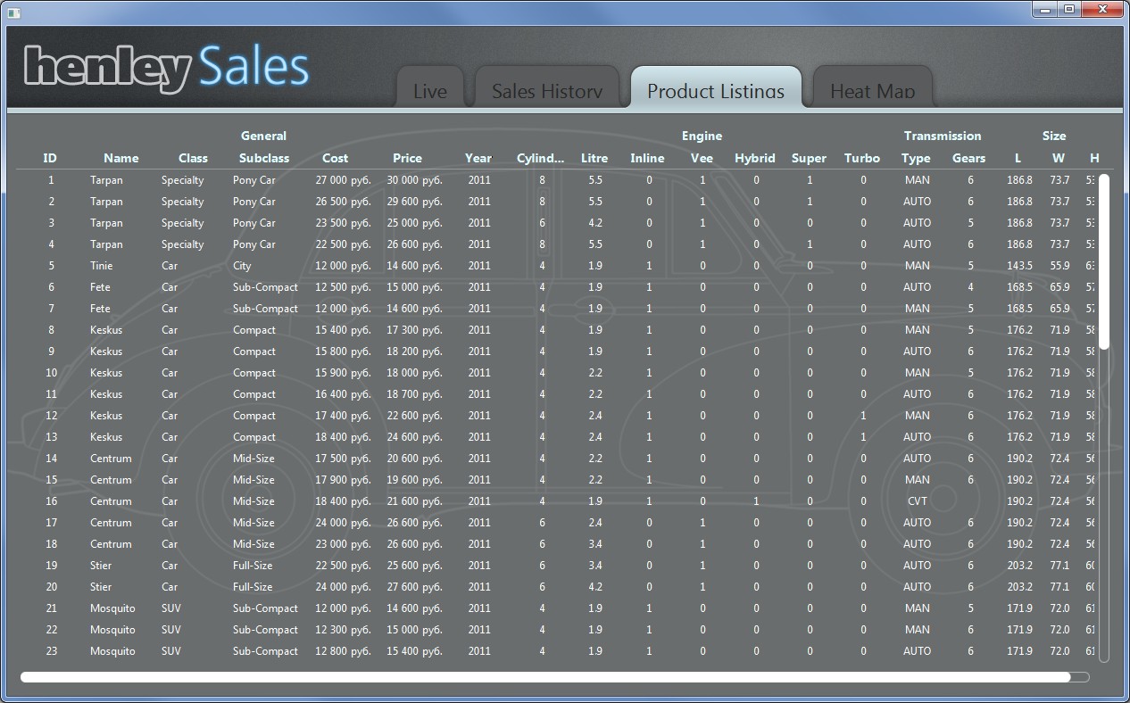Click the henley Sales logo

coord(167,68)
